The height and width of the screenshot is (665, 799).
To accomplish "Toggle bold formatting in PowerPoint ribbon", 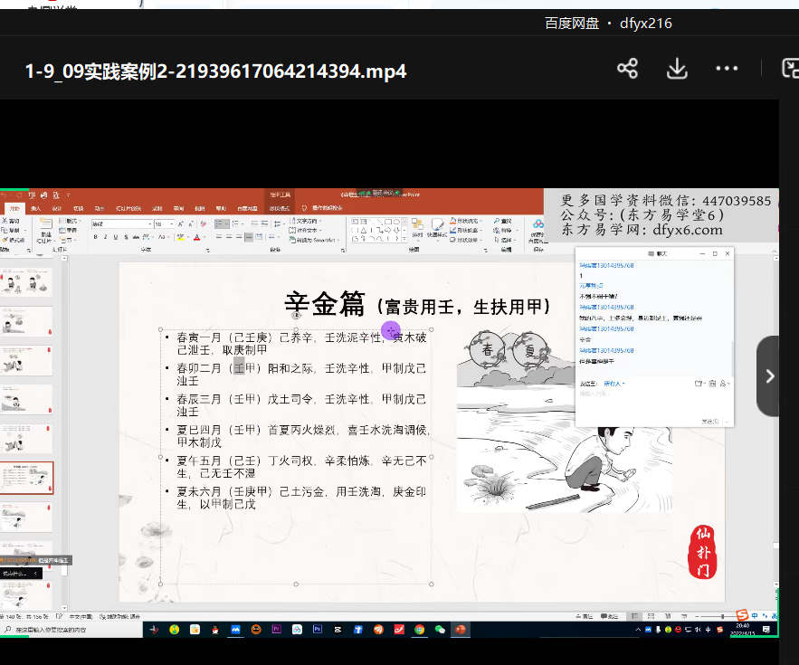I will tap(95, 238).
